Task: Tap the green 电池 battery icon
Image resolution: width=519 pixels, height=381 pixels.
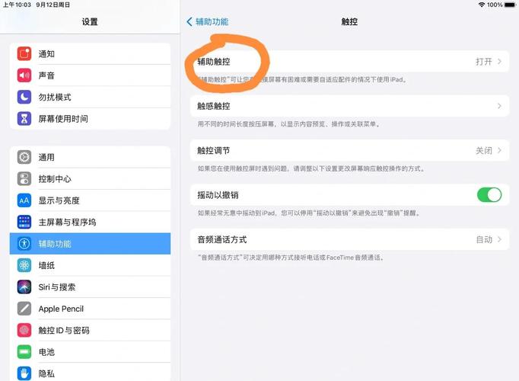Action: [x=24, y=352]
